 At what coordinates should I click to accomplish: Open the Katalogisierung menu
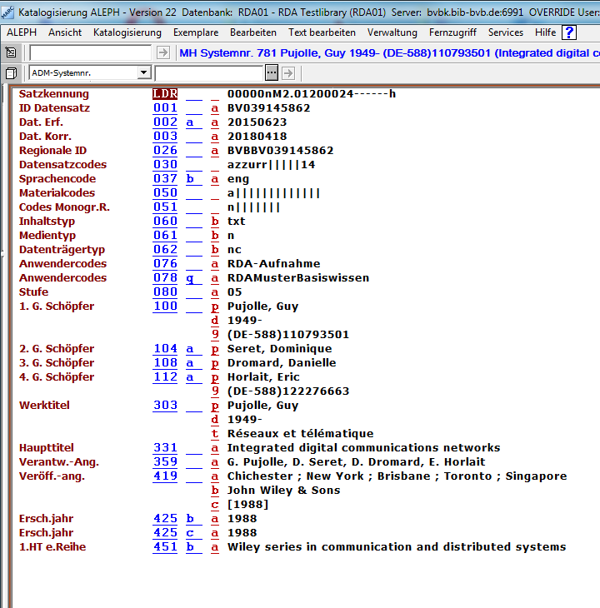127,32
